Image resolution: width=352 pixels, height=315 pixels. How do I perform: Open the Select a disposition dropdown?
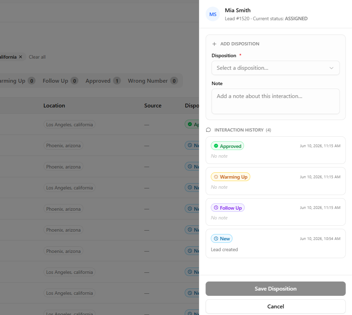click(275, 68)
